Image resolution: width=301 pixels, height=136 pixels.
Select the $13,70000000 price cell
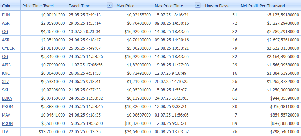coord(44,132)
